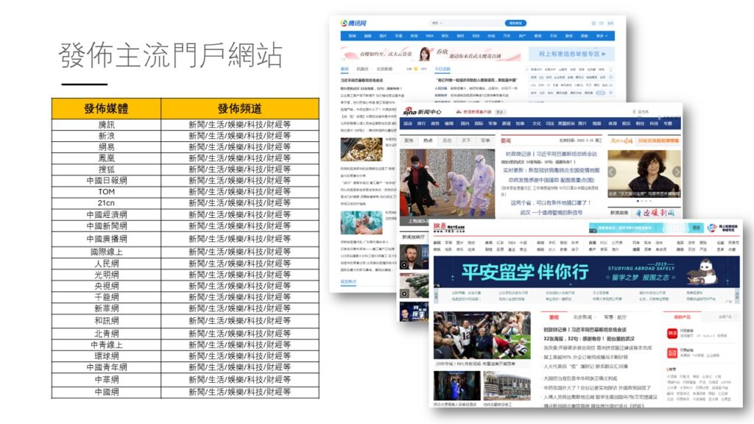
Task: Open the 平安留学伴你行 banner on NetEase
Action: pos(586,272)
